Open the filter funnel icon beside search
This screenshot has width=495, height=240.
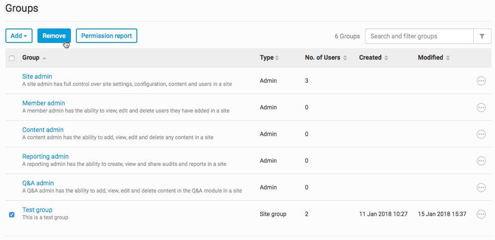[x=482, y=36]
